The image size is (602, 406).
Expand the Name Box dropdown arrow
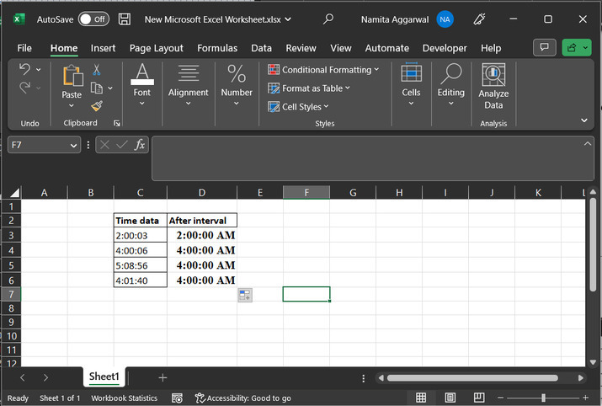[74, 145]
